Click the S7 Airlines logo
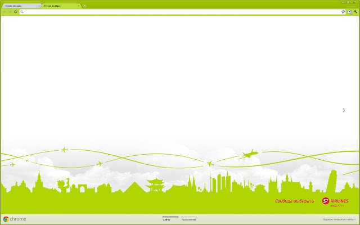Image resolution: width=360 pixels, height=225 pixels. click(x=335, y=201)
